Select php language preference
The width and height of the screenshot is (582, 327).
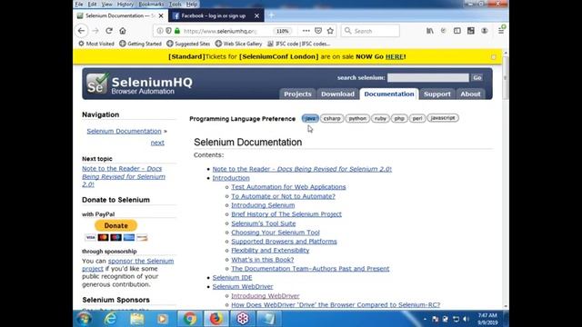pos(399,118)
